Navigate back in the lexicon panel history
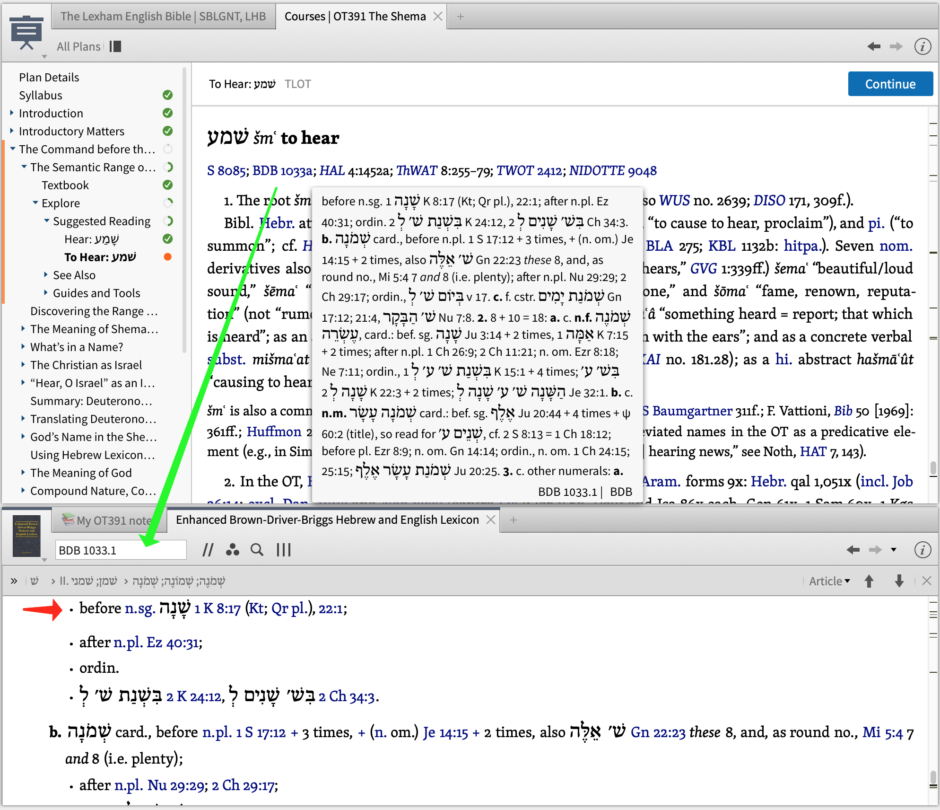 click(853, 550)
